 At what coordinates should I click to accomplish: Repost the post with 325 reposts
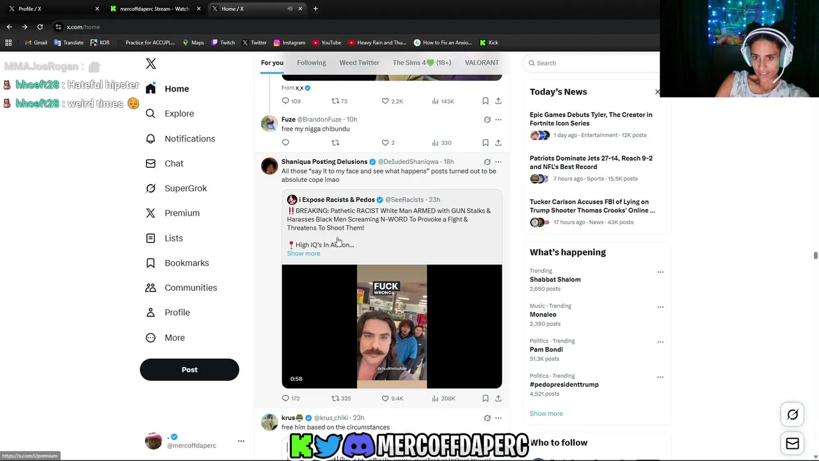pos(341,398)
